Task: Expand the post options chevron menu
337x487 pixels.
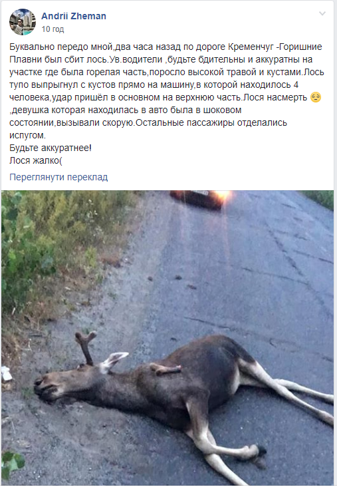Action: pos(322,14)
